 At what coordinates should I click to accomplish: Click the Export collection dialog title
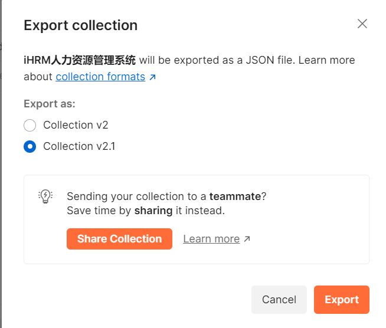80,25
